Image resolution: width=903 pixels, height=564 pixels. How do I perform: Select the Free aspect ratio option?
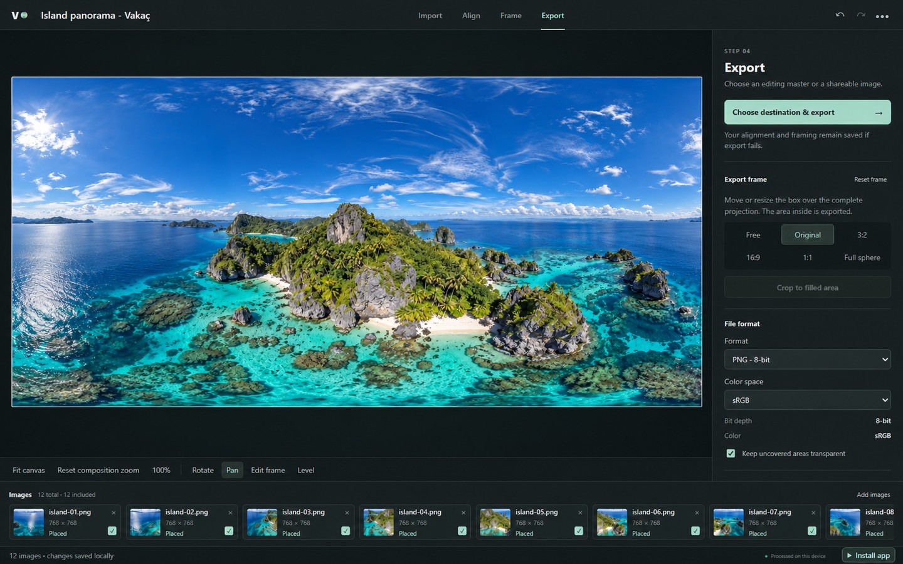(753, 235)
